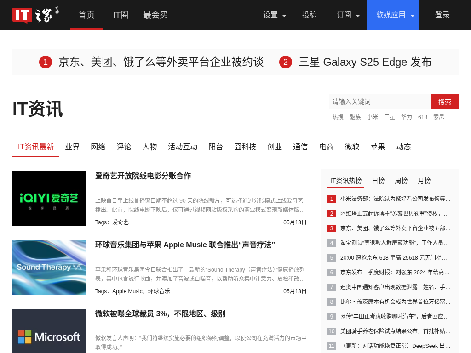Open ranked story 比尔·盖茨
The width and height of the screenshot is (471, 353).
coord(395,302)
